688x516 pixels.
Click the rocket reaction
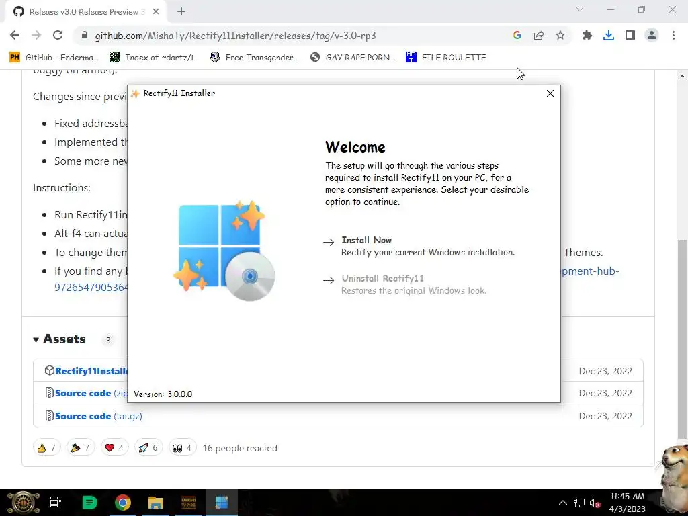coord(148,448)
